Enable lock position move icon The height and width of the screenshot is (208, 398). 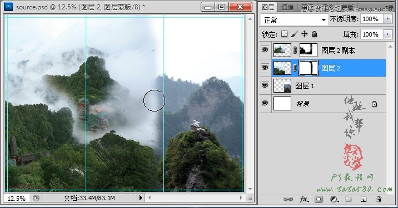(305, 34)
